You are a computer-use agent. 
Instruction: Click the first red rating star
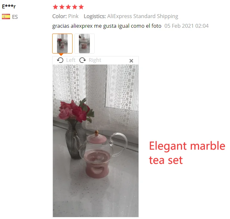coord(55,7)
